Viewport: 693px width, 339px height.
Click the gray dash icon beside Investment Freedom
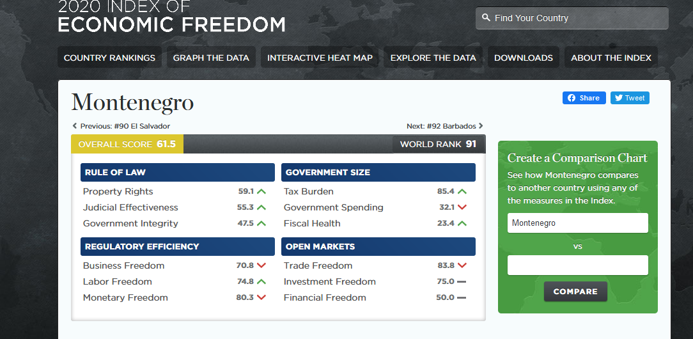(462, 281)
